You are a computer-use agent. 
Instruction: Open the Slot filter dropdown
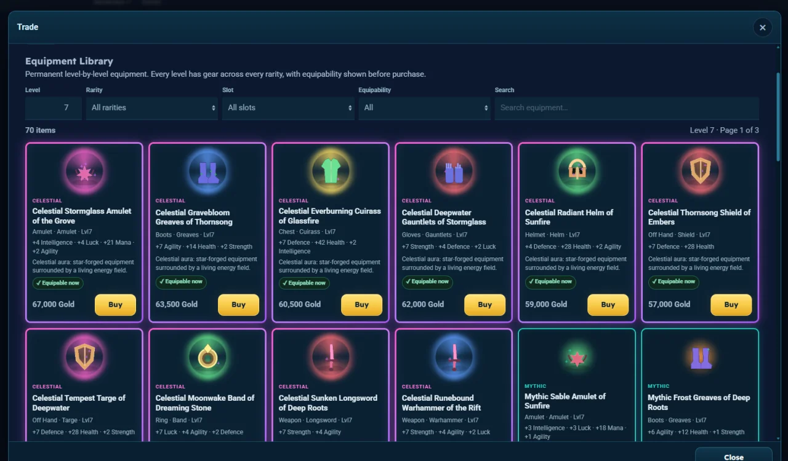pos(288,108)
